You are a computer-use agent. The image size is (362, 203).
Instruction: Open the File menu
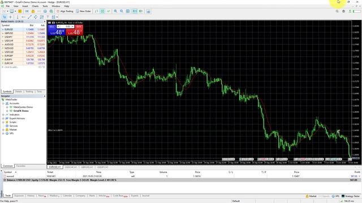click(x=7, y=6)
